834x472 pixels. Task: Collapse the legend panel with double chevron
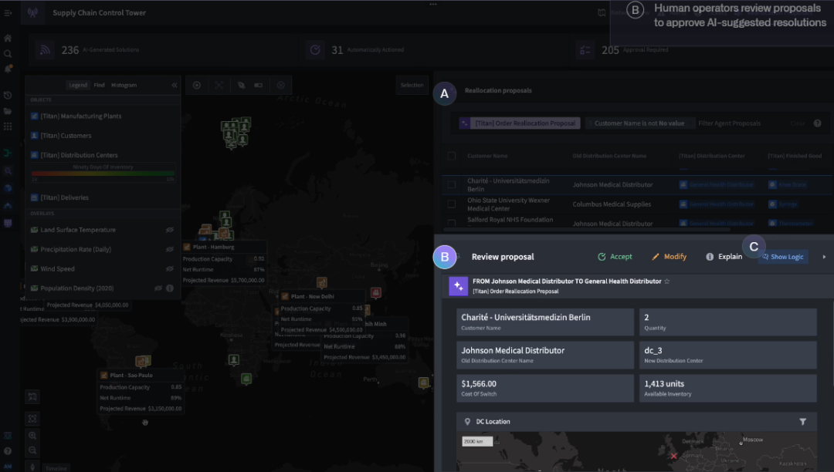[x=175, y=85]
